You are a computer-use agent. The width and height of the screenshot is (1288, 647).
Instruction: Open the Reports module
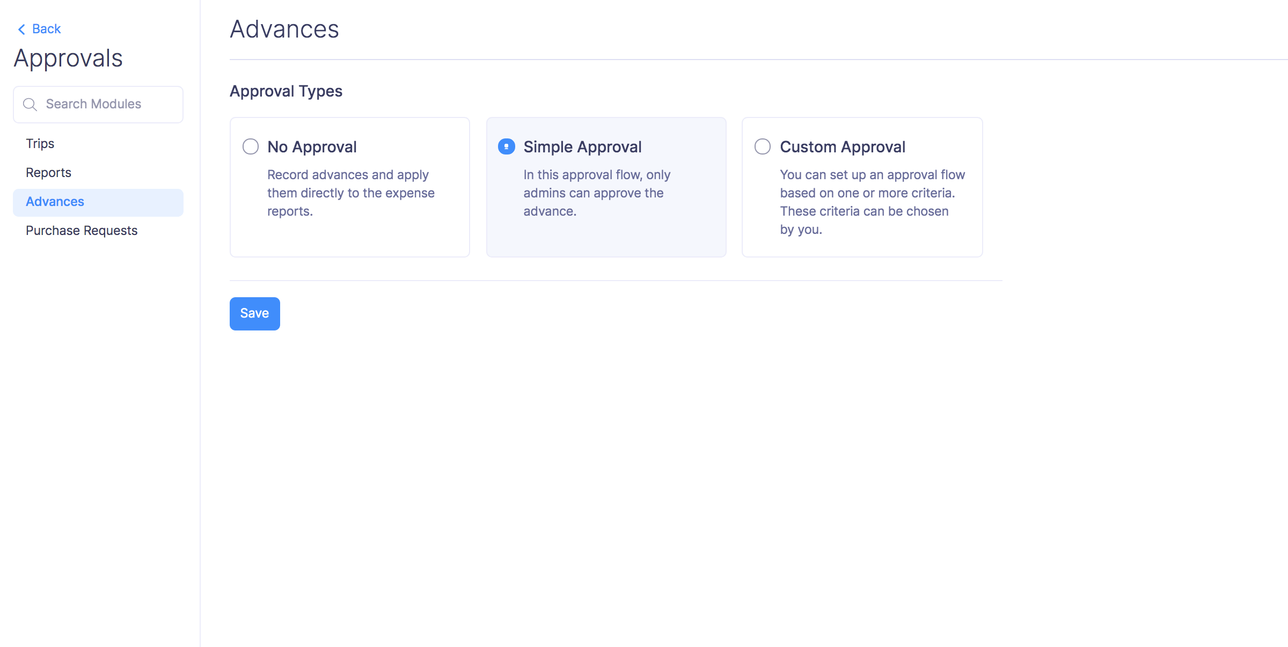click(48, 173)
